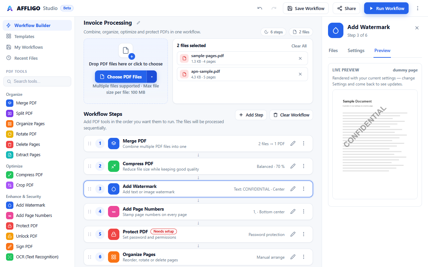Image resolution: width=428 pixels, height=267 pixels.
Task: Close the Add Watermark panel
Action: (x=417, y=28)
